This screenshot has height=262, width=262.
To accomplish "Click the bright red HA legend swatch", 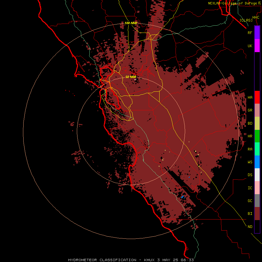I will [x=257, y=97].
